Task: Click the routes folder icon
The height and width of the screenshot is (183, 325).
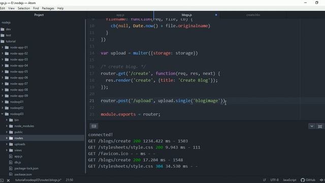Action: pyautogui.click(x=11, y=138)
